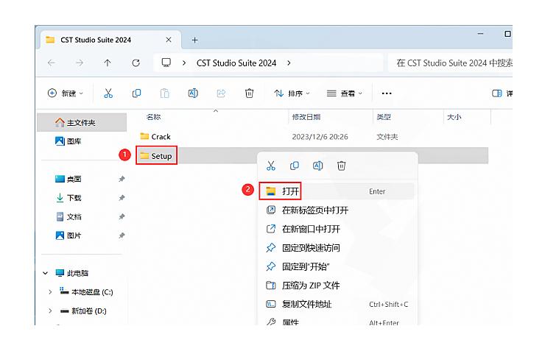Click the Crack folder date 2023/12/6 20:26
The width and height of the screenshot is (545, 351).
click(320, 137)
